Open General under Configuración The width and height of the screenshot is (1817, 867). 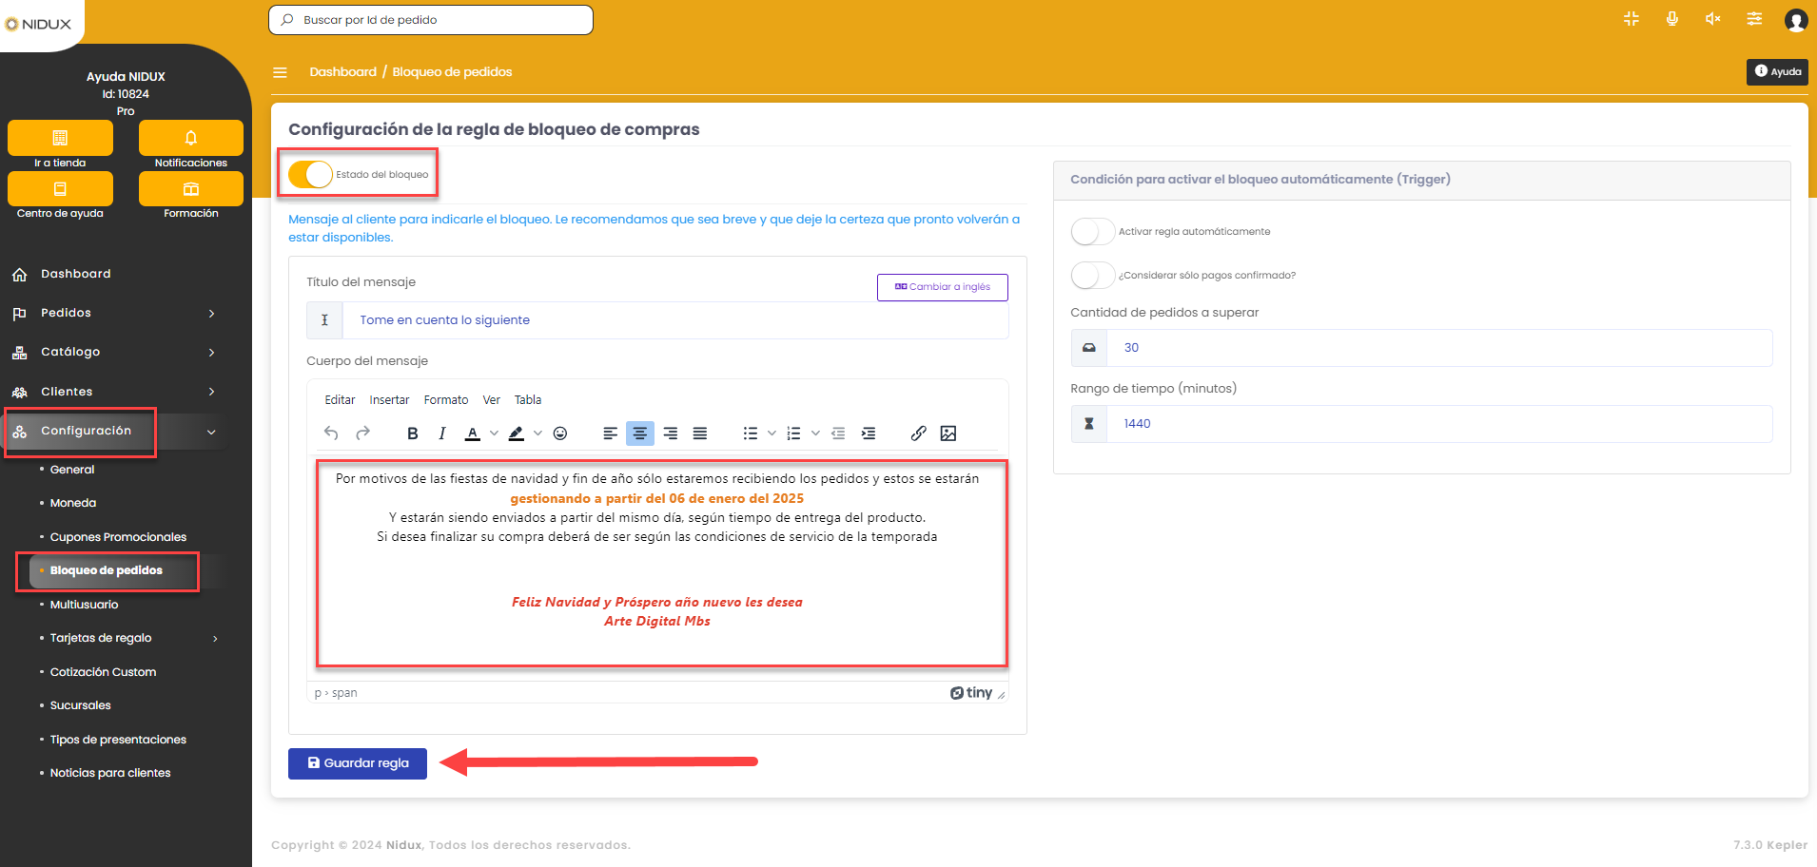[x=72, y=470]
